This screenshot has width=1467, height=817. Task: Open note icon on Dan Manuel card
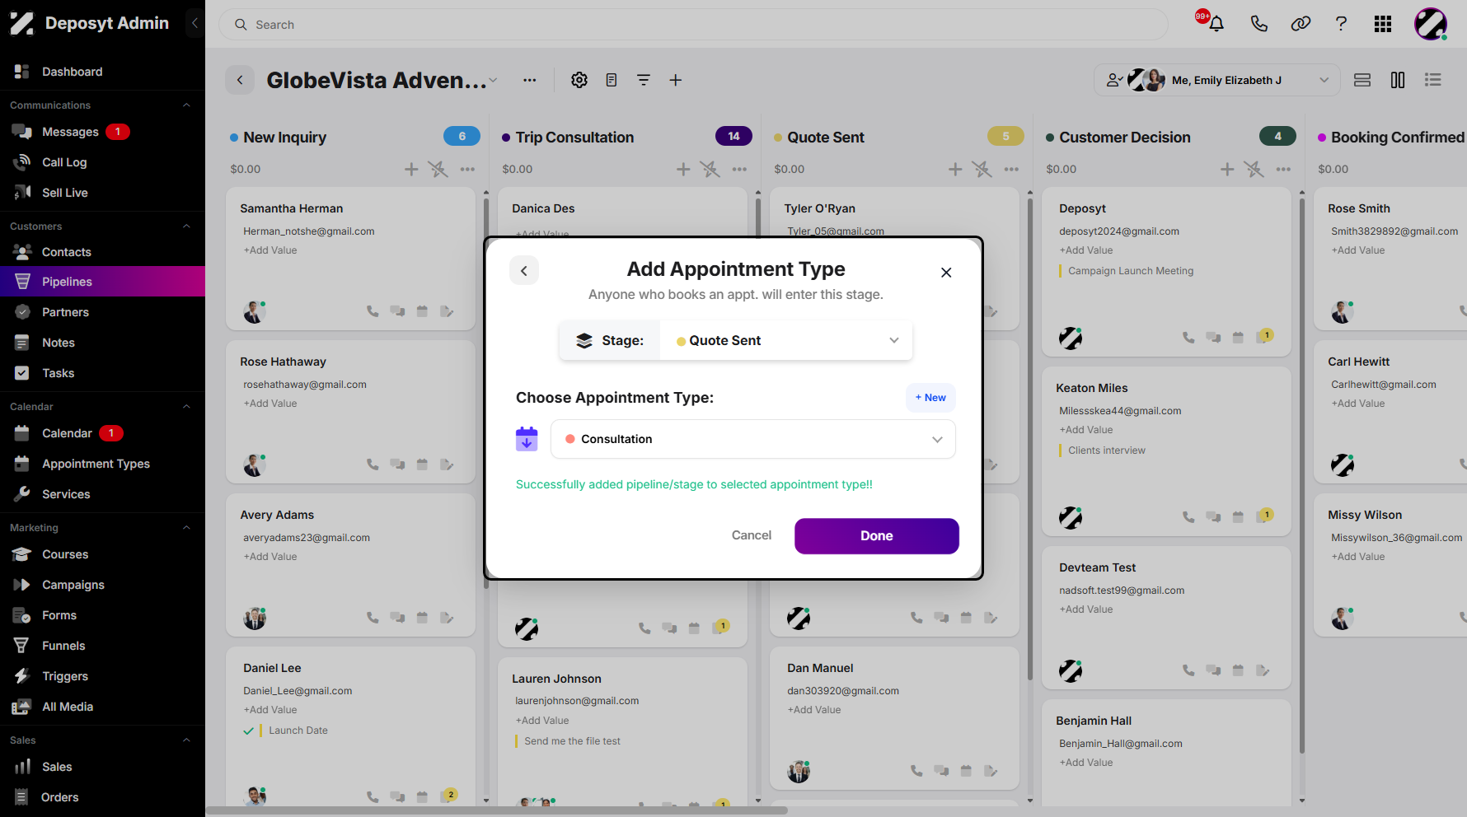(991, 771)
